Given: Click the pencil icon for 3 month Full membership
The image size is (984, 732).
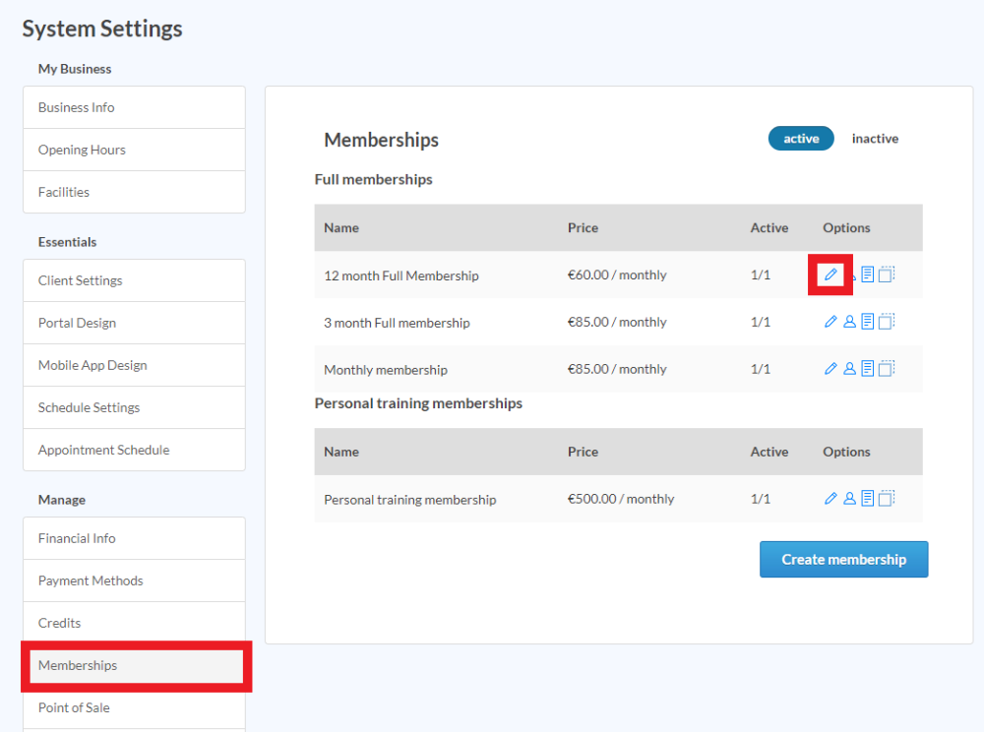Looking at the screenshot, I should [830, 322].
